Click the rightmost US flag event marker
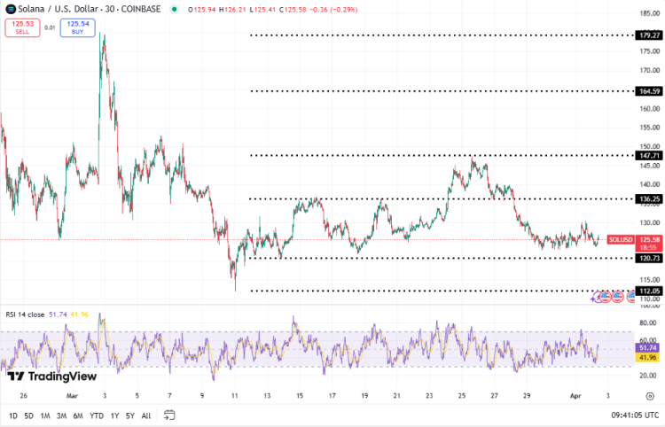This screenshot has height=427, width=665. coord(630,298)
